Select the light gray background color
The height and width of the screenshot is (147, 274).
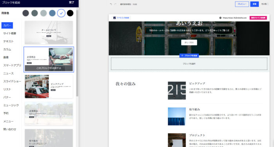[x=43, y=13]
